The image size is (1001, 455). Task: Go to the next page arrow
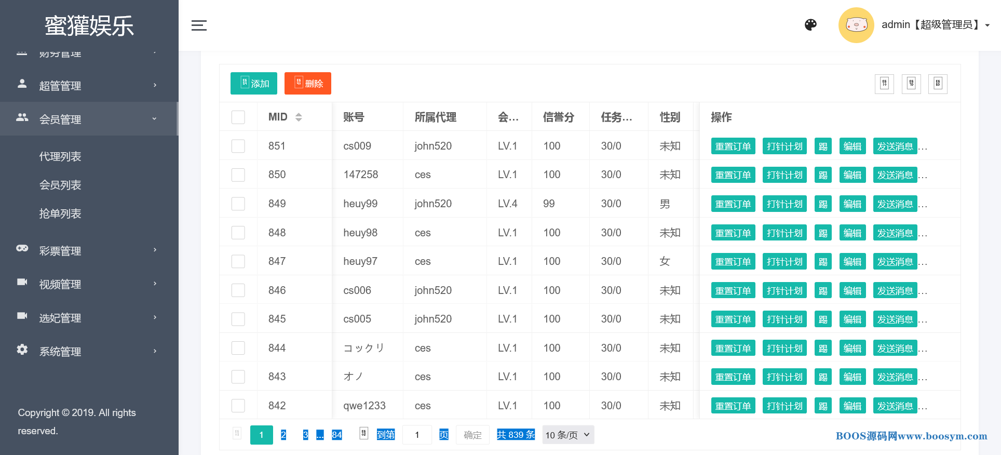[x=363, y=434]
